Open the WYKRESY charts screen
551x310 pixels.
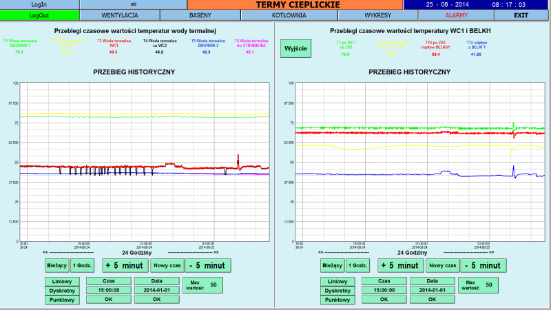point(377,15)
